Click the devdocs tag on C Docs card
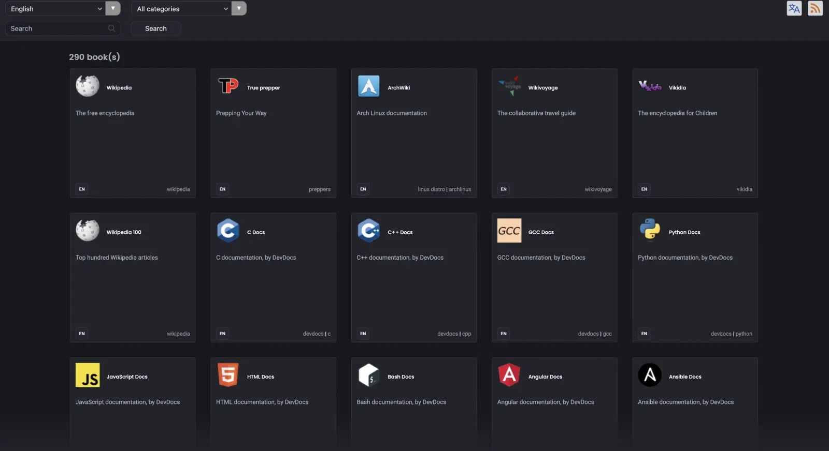This screenshot has height=451, width=829. pyautogui.click(x=313, y=334)
